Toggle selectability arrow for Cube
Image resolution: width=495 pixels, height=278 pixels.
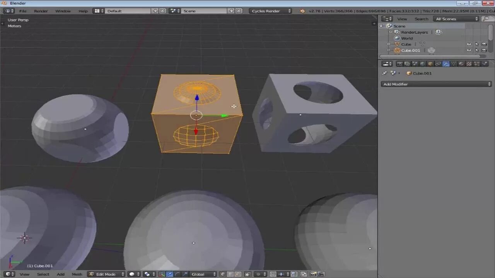[477, 44]
